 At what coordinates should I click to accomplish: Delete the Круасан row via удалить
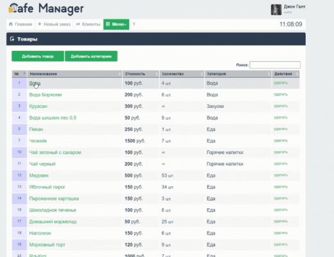pos(281,106)
